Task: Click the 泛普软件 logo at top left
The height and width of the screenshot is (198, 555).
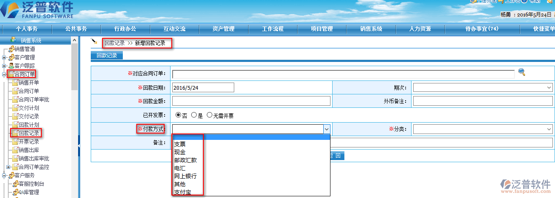Action: 37,10
